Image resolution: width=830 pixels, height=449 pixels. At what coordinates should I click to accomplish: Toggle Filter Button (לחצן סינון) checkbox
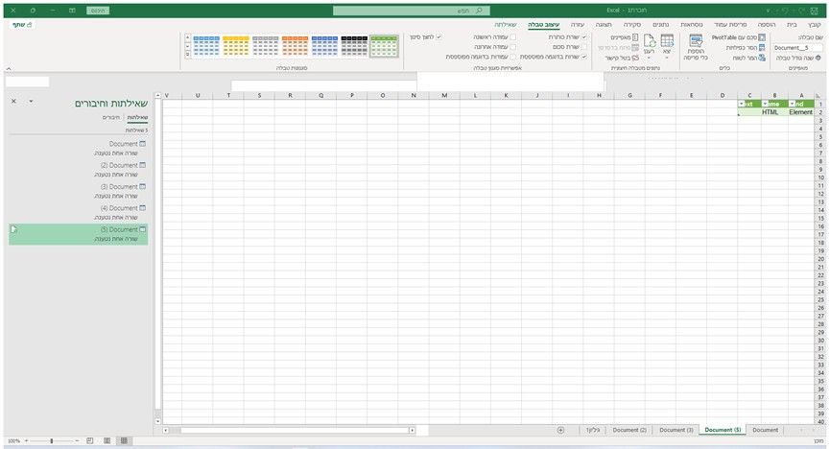point(439,37)
